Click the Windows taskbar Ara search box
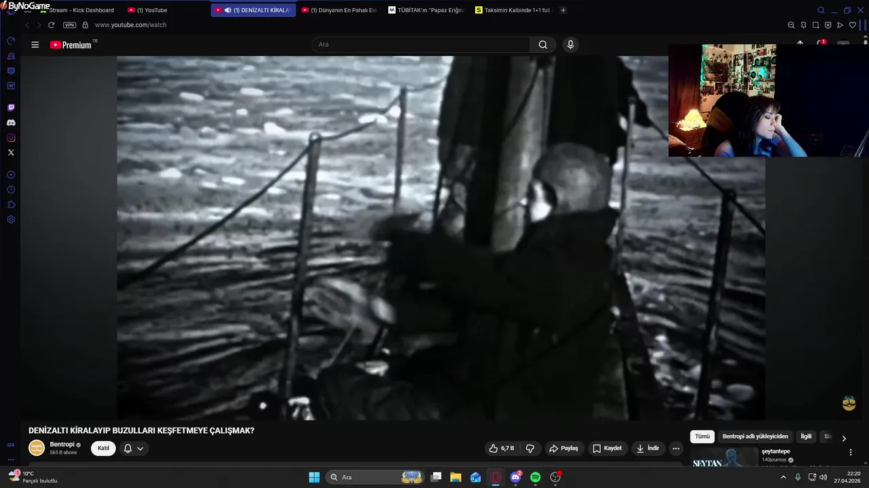 tap(375, 477)
